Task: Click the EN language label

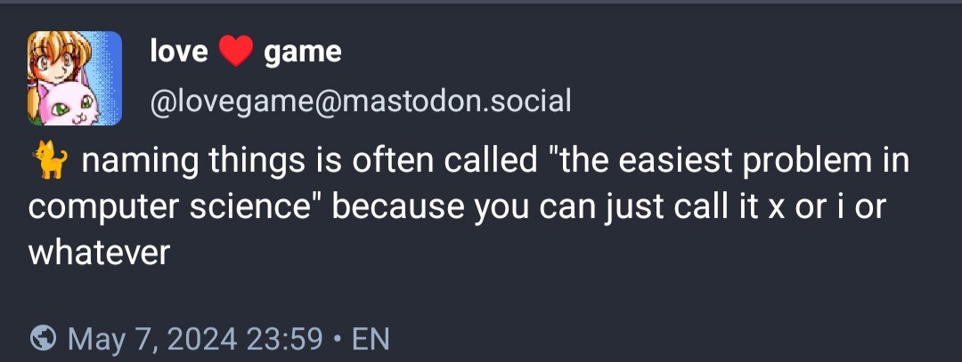Action: coord(371,338)
